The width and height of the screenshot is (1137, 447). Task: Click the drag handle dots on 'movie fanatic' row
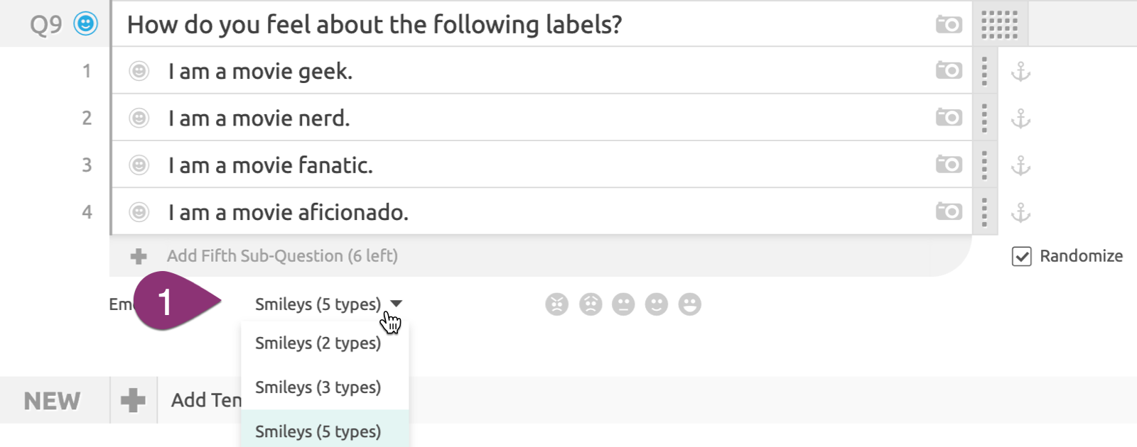pyautogui.click(x=984, y=165)
